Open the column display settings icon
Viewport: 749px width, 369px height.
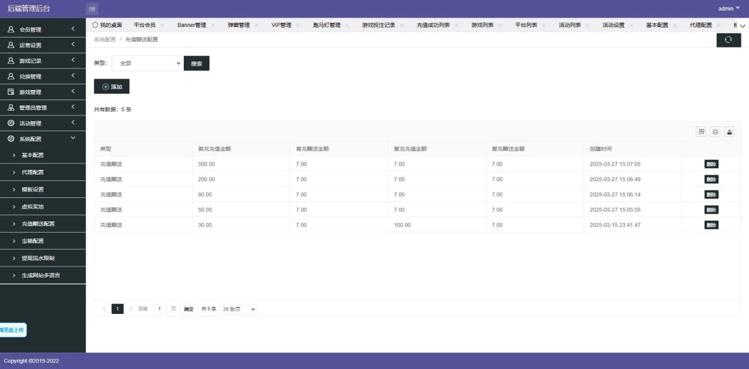701,132
